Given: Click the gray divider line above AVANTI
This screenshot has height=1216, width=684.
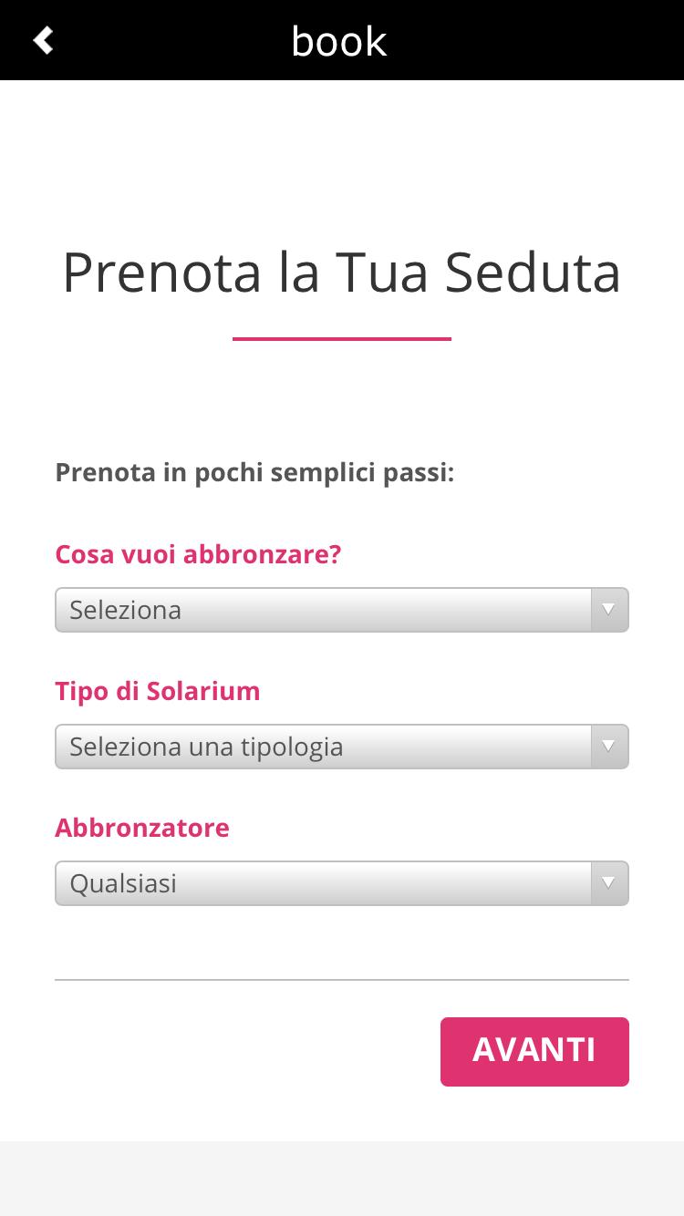Looking at the screenshot, I should click(x=341, y=980).
